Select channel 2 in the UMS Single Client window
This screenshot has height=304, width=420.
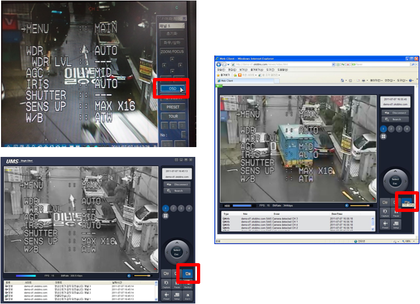pos(174,208)
